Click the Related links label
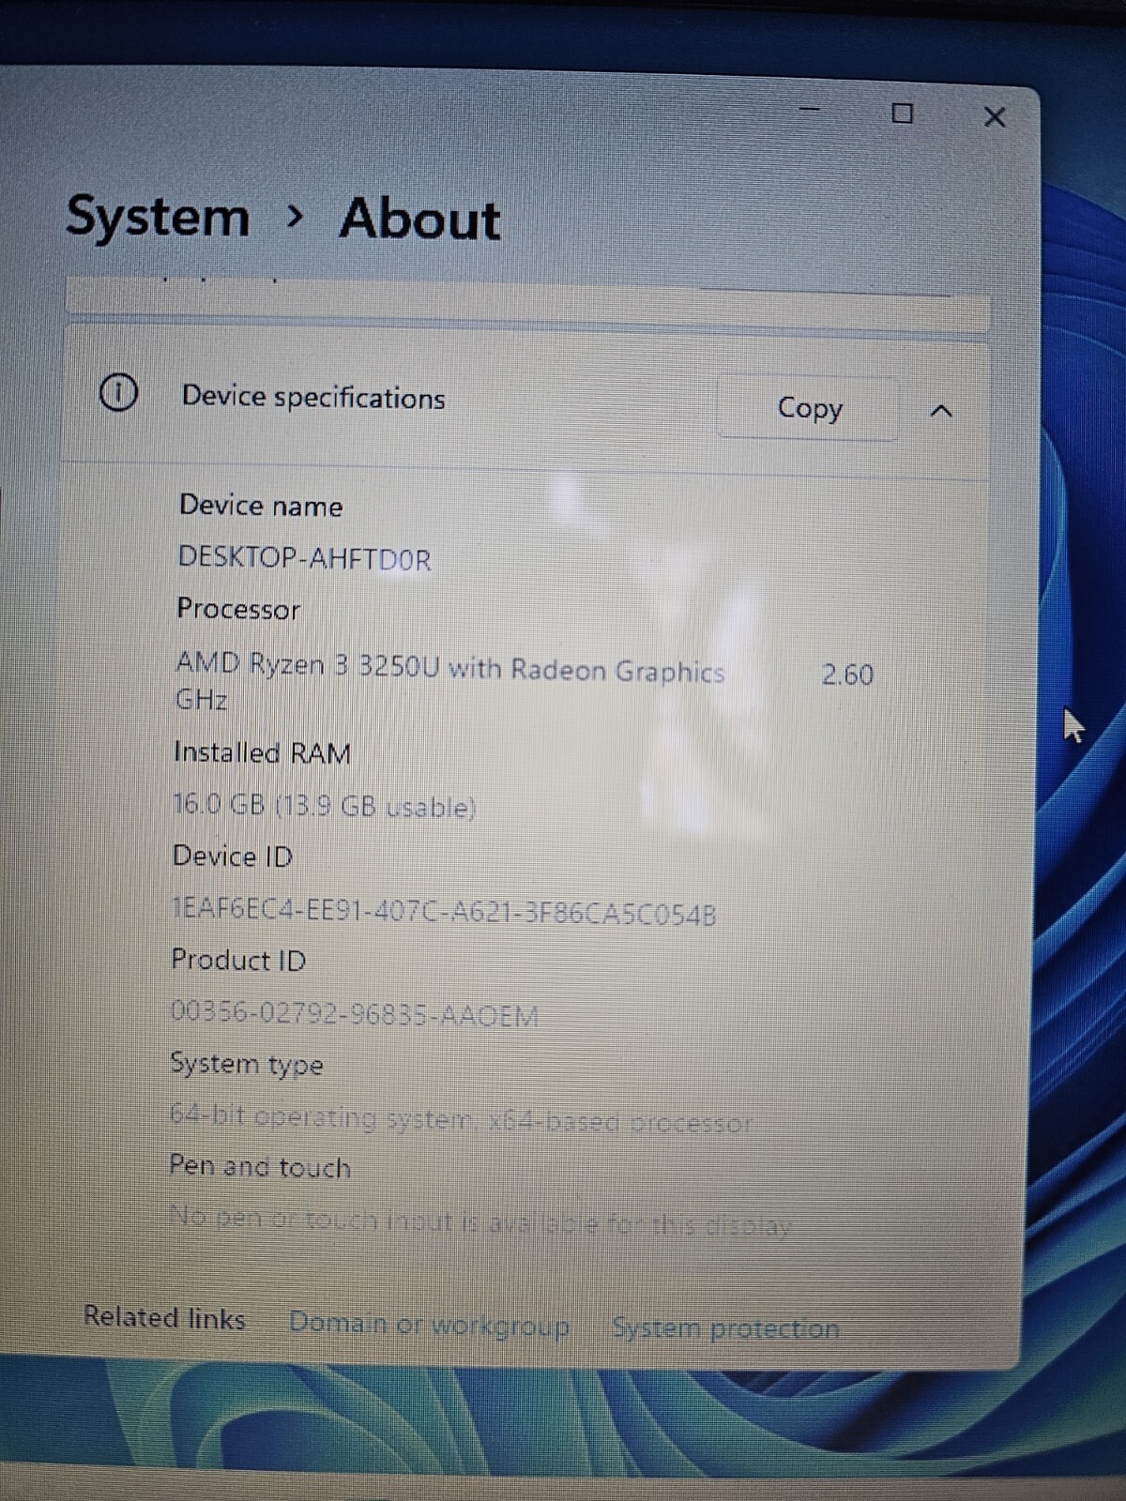This screenshot has width=1126, height=1501. tap(164, 1318)
